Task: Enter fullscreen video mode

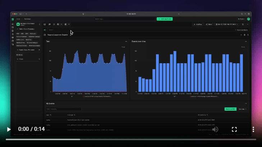Action: point(234,129)
